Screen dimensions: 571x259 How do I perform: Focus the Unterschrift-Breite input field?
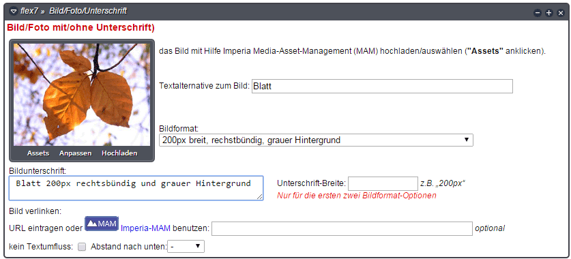point(383,183)
